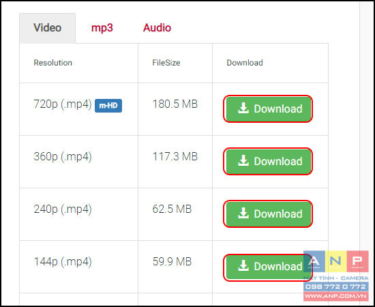Open the Audio tab
375x307 pixels.
[x=157, y=28]
